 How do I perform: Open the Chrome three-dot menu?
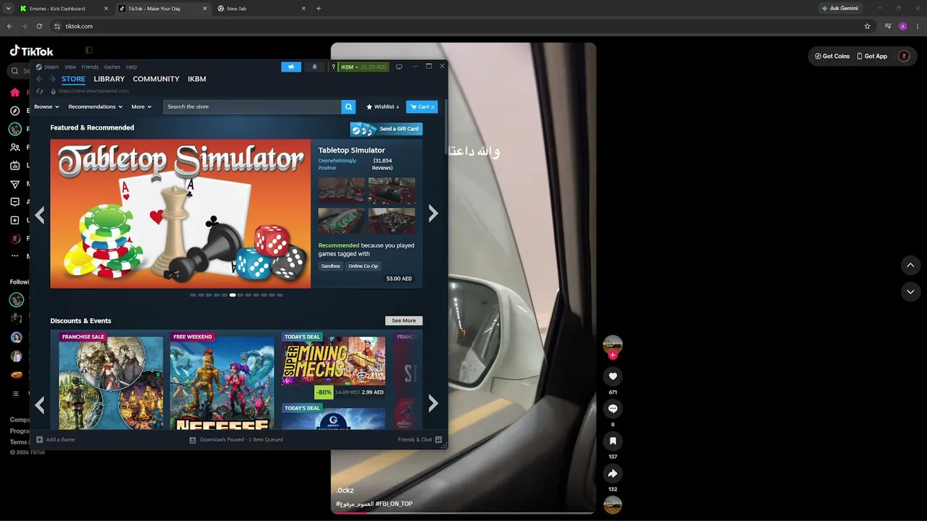click(917, 26)
